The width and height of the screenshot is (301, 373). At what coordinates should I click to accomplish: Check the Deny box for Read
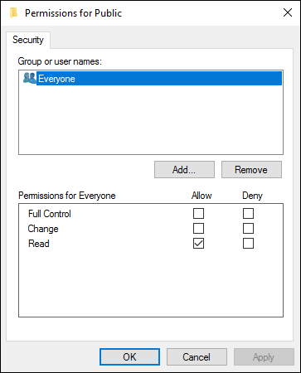pyautogui.click(x=248, y=244)
